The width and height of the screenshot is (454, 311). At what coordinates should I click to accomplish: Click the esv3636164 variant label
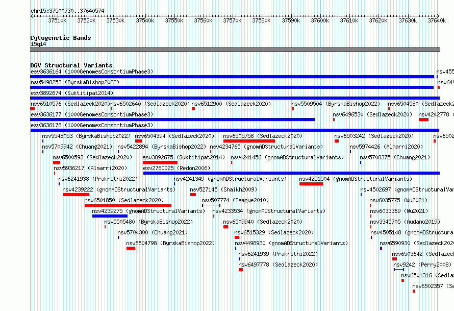pyautogui.click(x=92, y=71)
